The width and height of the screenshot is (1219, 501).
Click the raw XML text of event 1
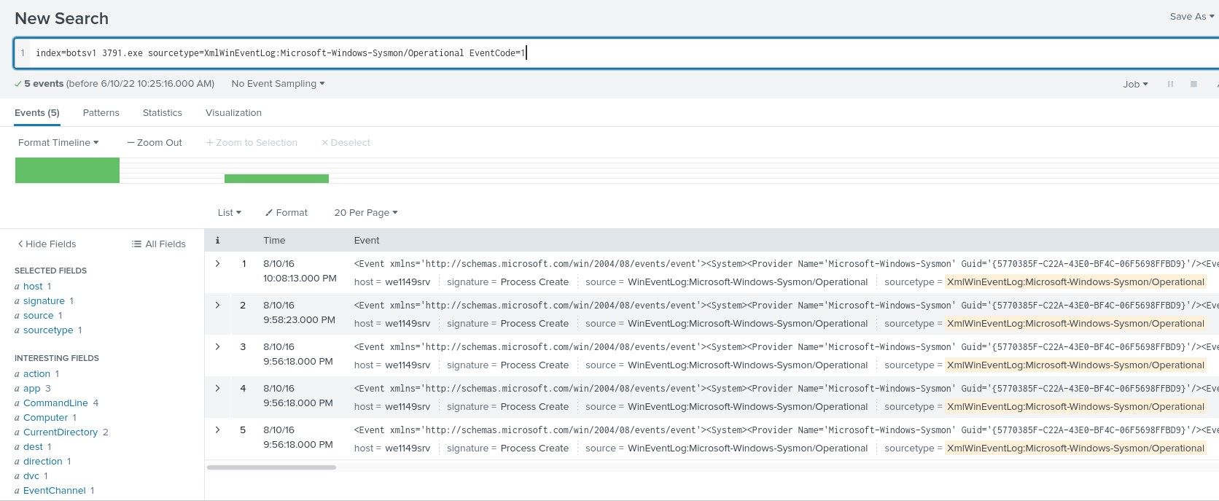coord(786,263)
